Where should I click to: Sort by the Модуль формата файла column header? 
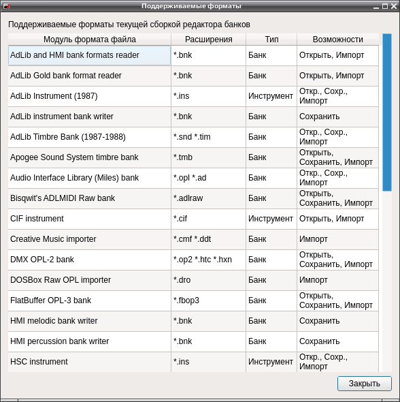coord(90,40)
